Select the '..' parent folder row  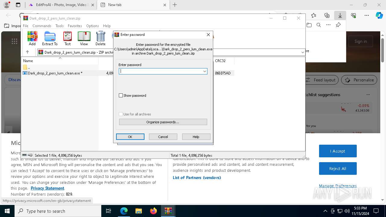(x=60, y=67)
